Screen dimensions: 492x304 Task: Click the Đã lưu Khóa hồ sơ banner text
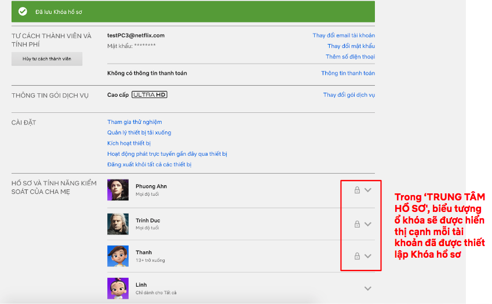tap(59, 12)
